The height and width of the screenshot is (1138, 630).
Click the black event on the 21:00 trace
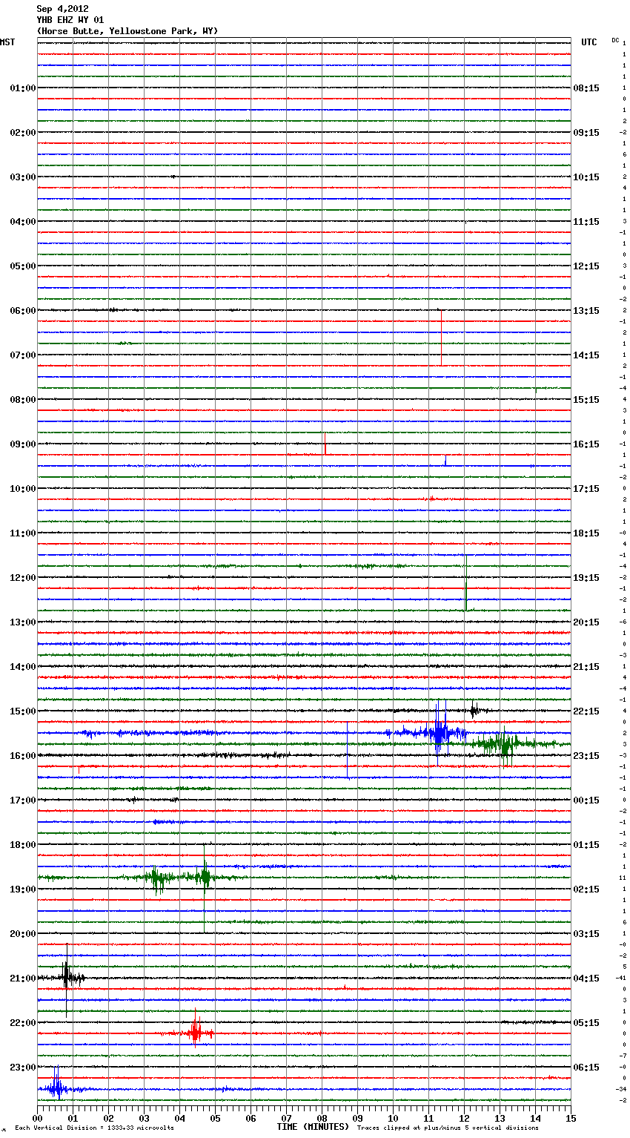67,978
